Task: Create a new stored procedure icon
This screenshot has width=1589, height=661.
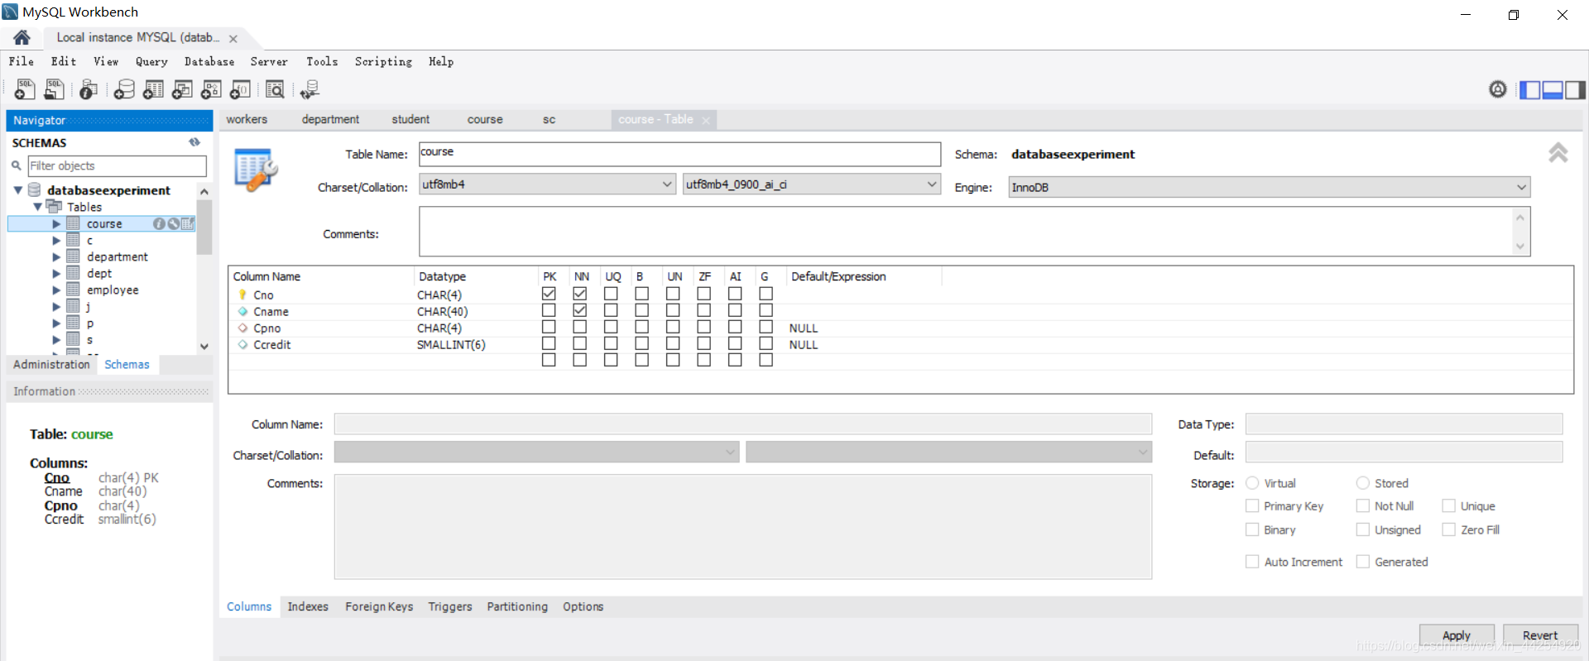Action: [211, 89]
